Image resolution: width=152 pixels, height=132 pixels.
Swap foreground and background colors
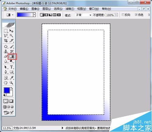point(12,88)
